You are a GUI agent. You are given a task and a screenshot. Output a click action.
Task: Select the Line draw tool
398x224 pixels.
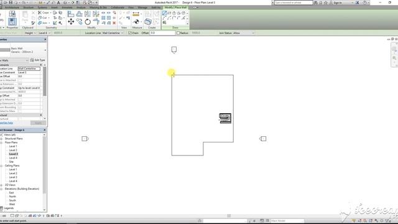pyautogui.click(x=164, y=13)
